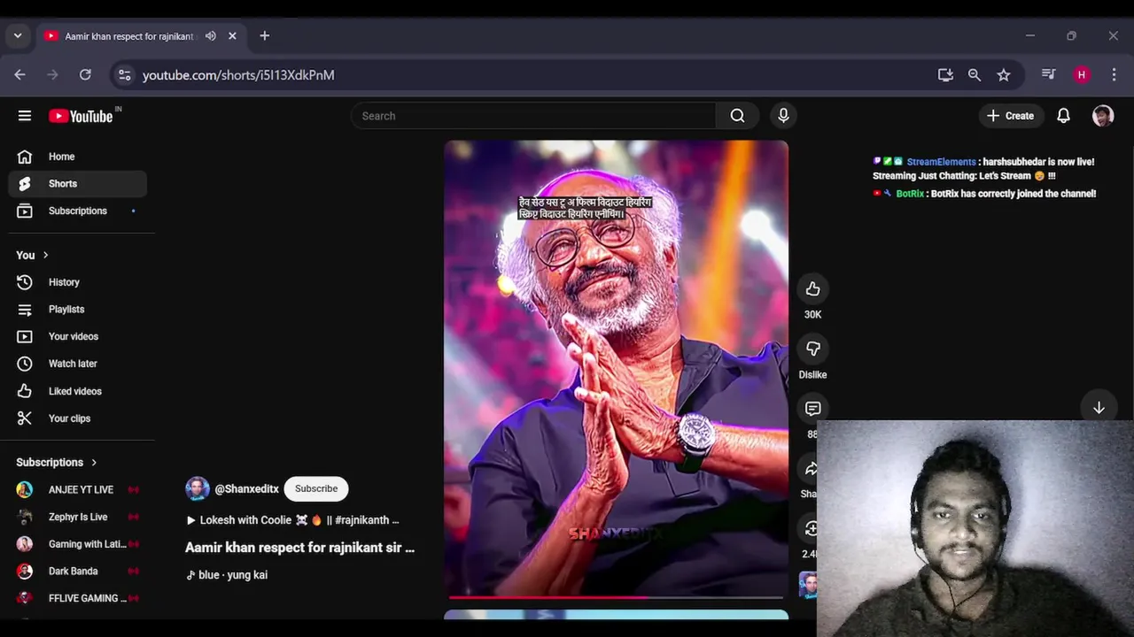
Task: Open Subscriptions in the sidebar
Action: [x=78, y=211]
